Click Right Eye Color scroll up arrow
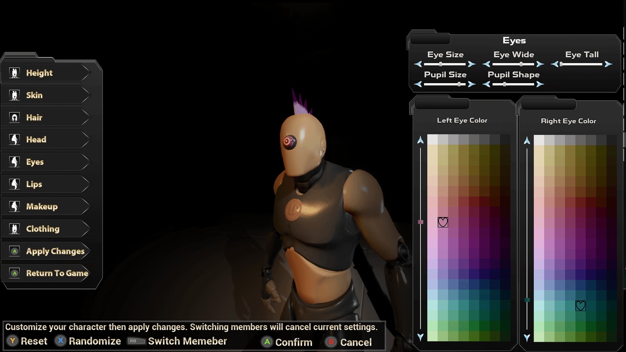 527,141
